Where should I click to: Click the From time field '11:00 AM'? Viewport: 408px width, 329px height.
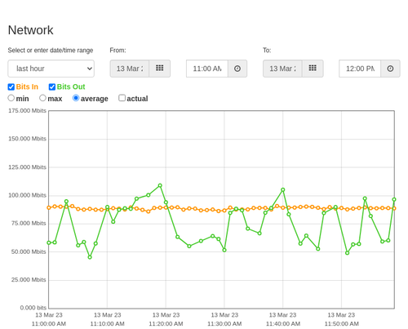[x=207, y=69]
